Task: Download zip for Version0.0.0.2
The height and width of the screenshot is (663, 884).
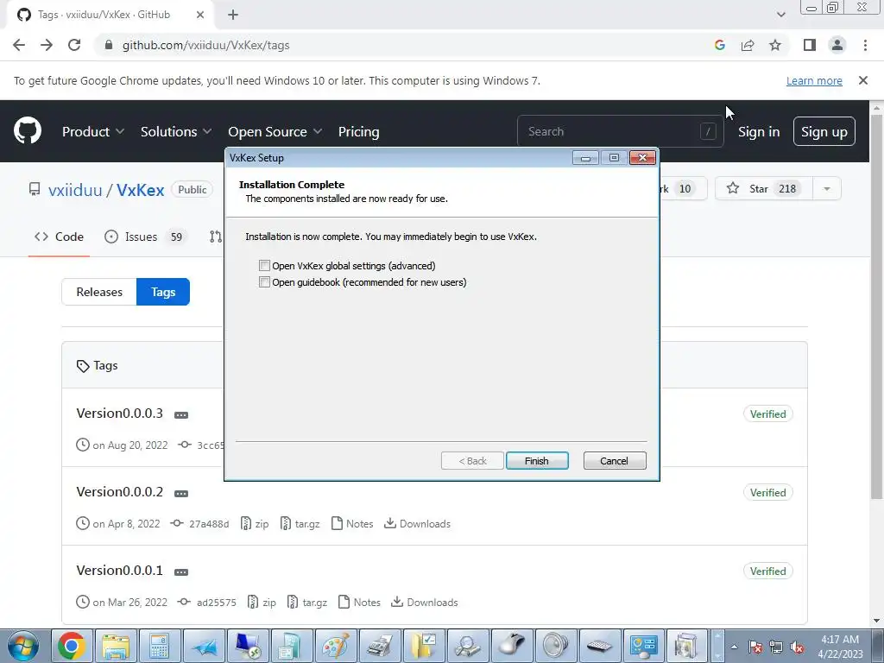Action: [x=255, y=524]
